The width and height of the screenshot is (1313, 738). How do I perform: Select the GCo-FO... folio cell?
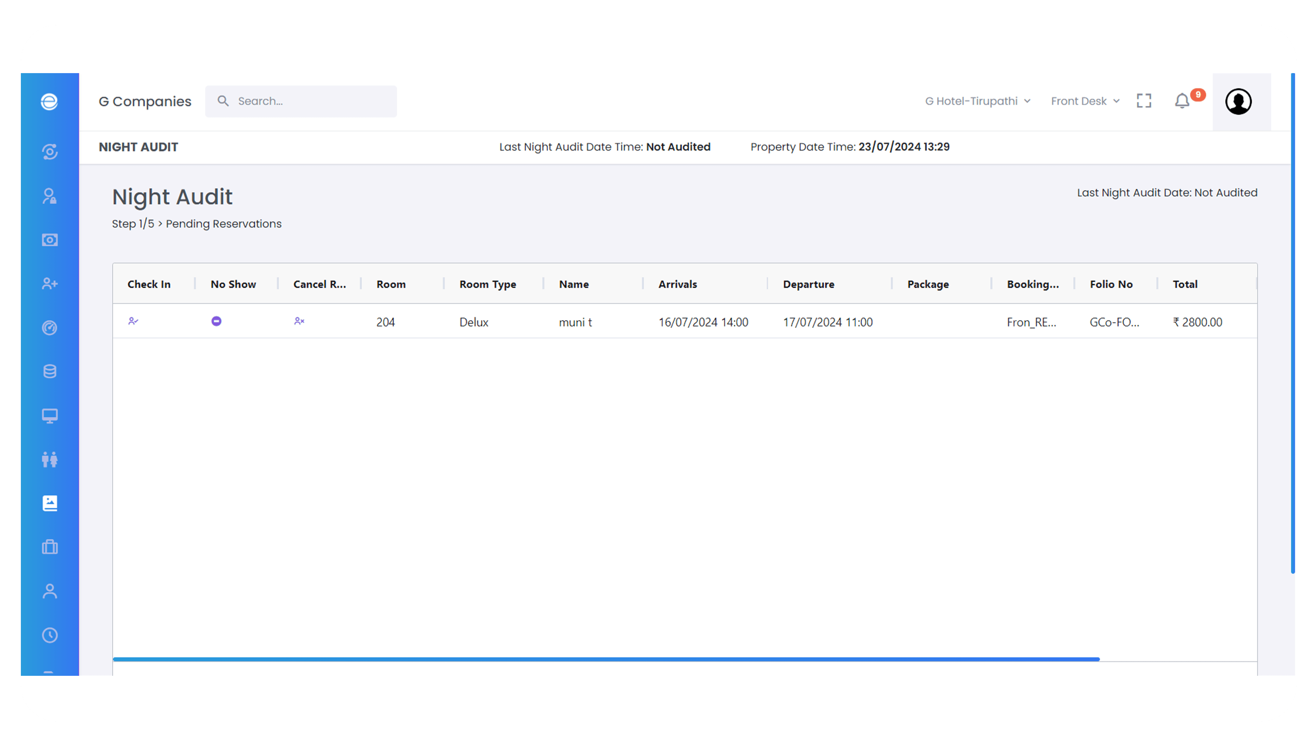coord(1114,322)
